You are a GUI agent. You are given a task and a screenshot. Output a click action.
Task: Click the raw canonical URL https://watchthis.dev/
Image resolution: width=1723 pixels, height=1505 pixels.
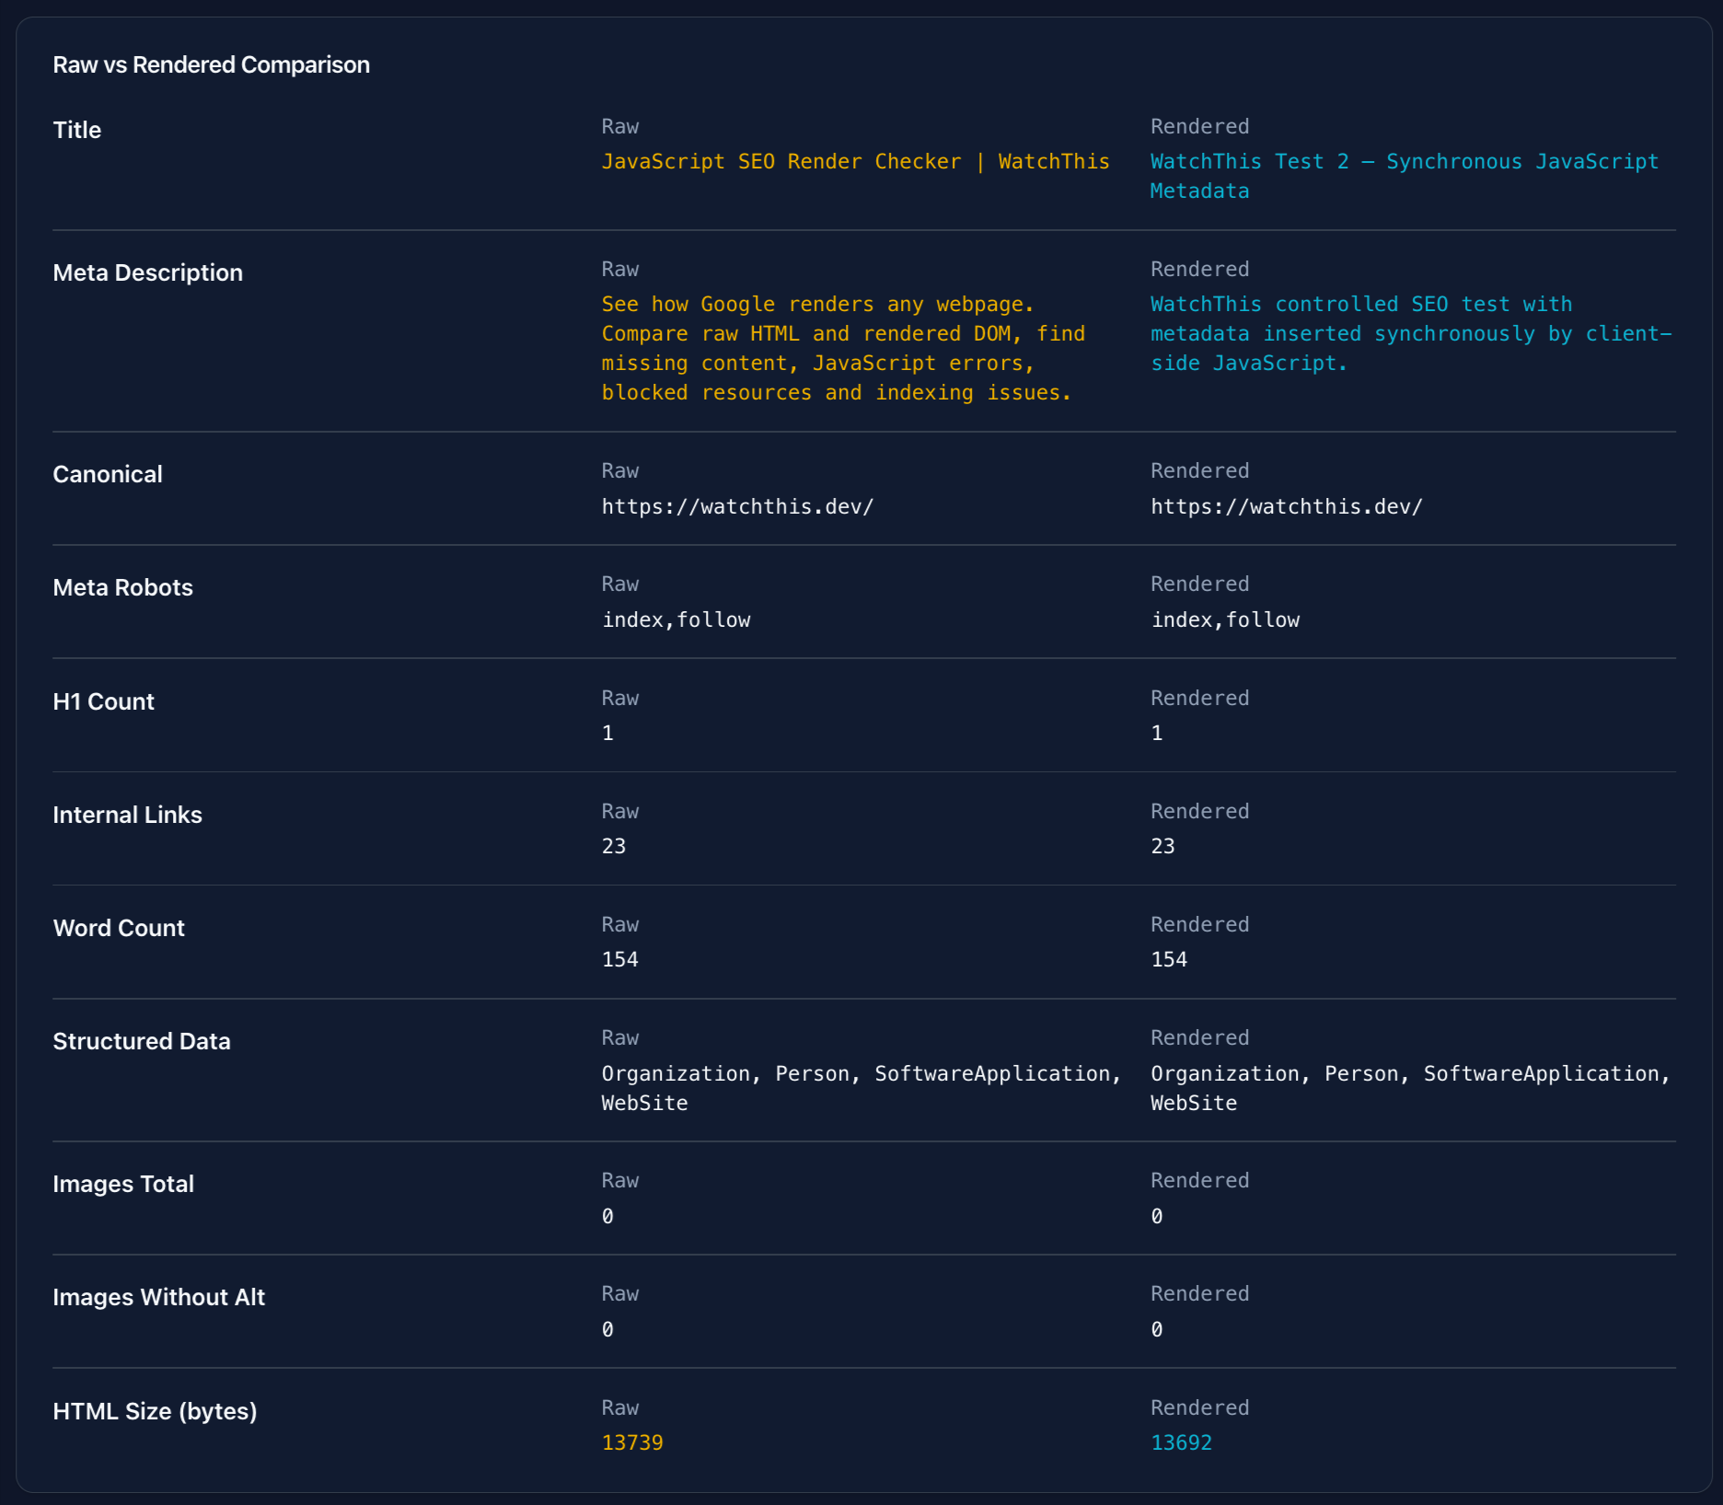click(x=737, y=507)
